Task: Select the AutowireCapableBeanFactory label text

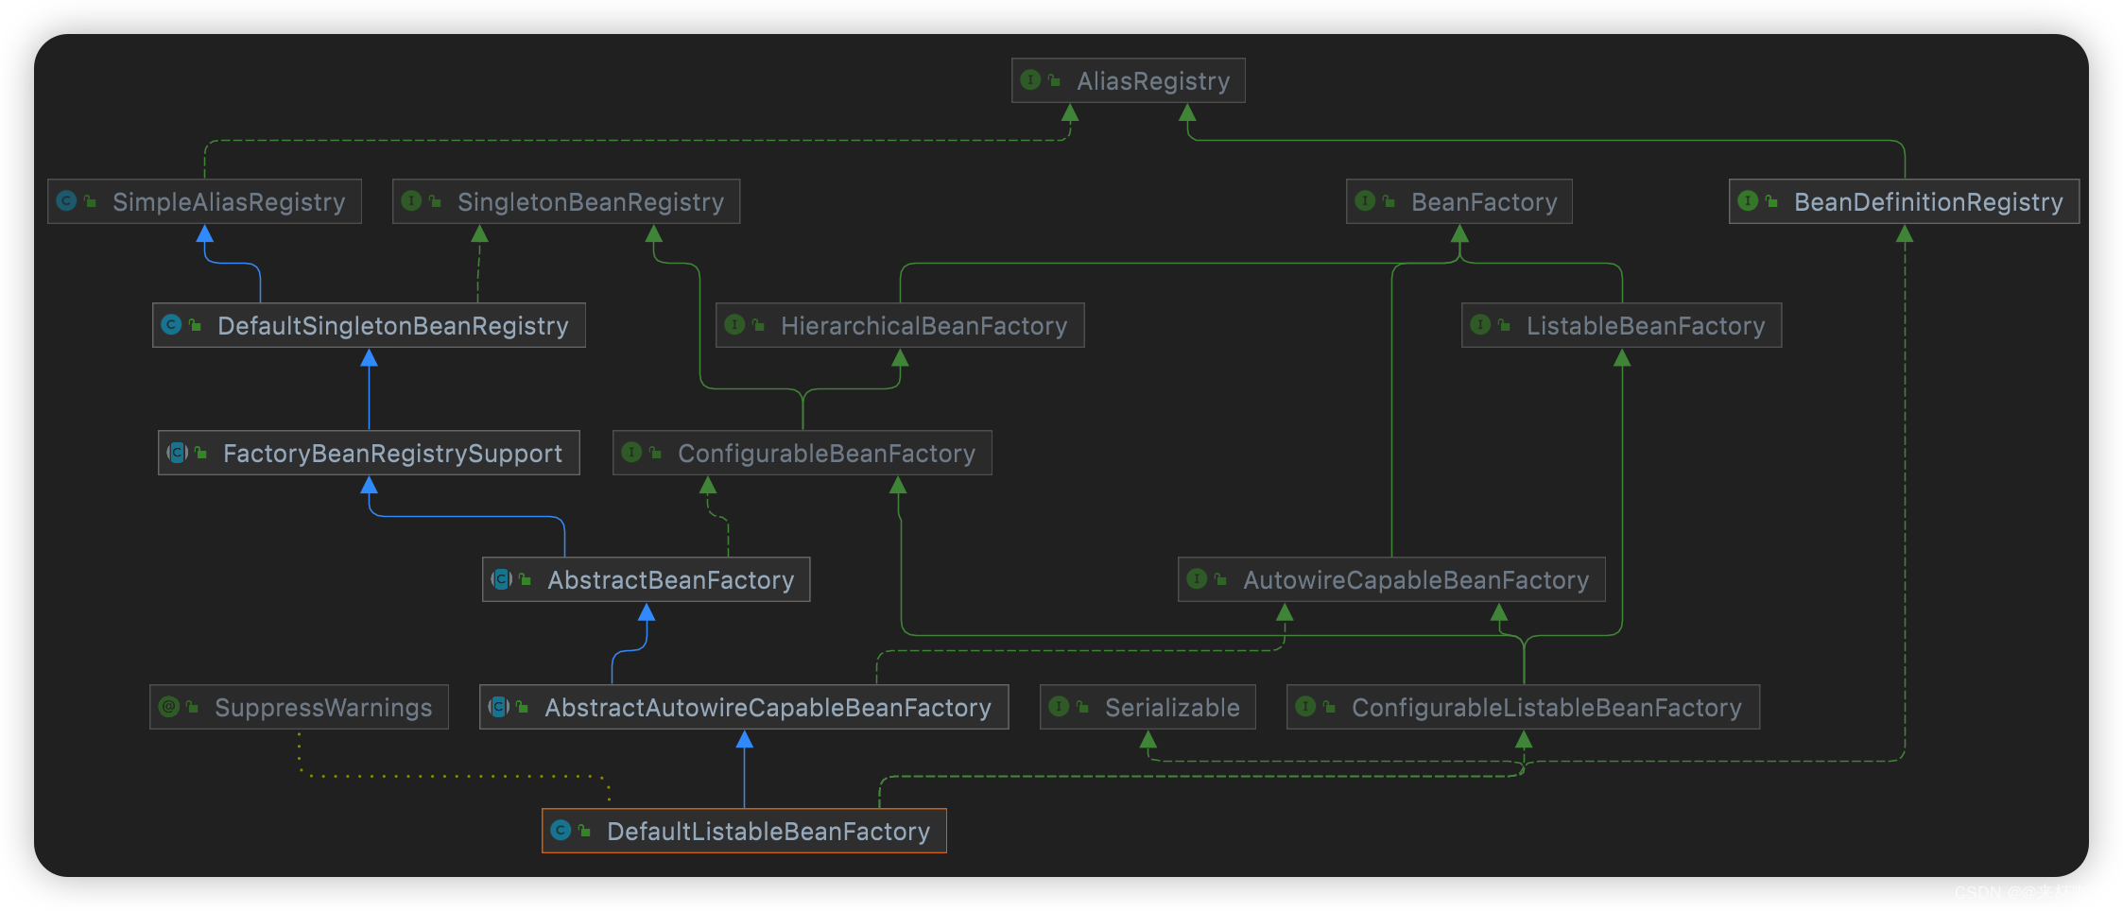Action: [x=1416, y=580]
